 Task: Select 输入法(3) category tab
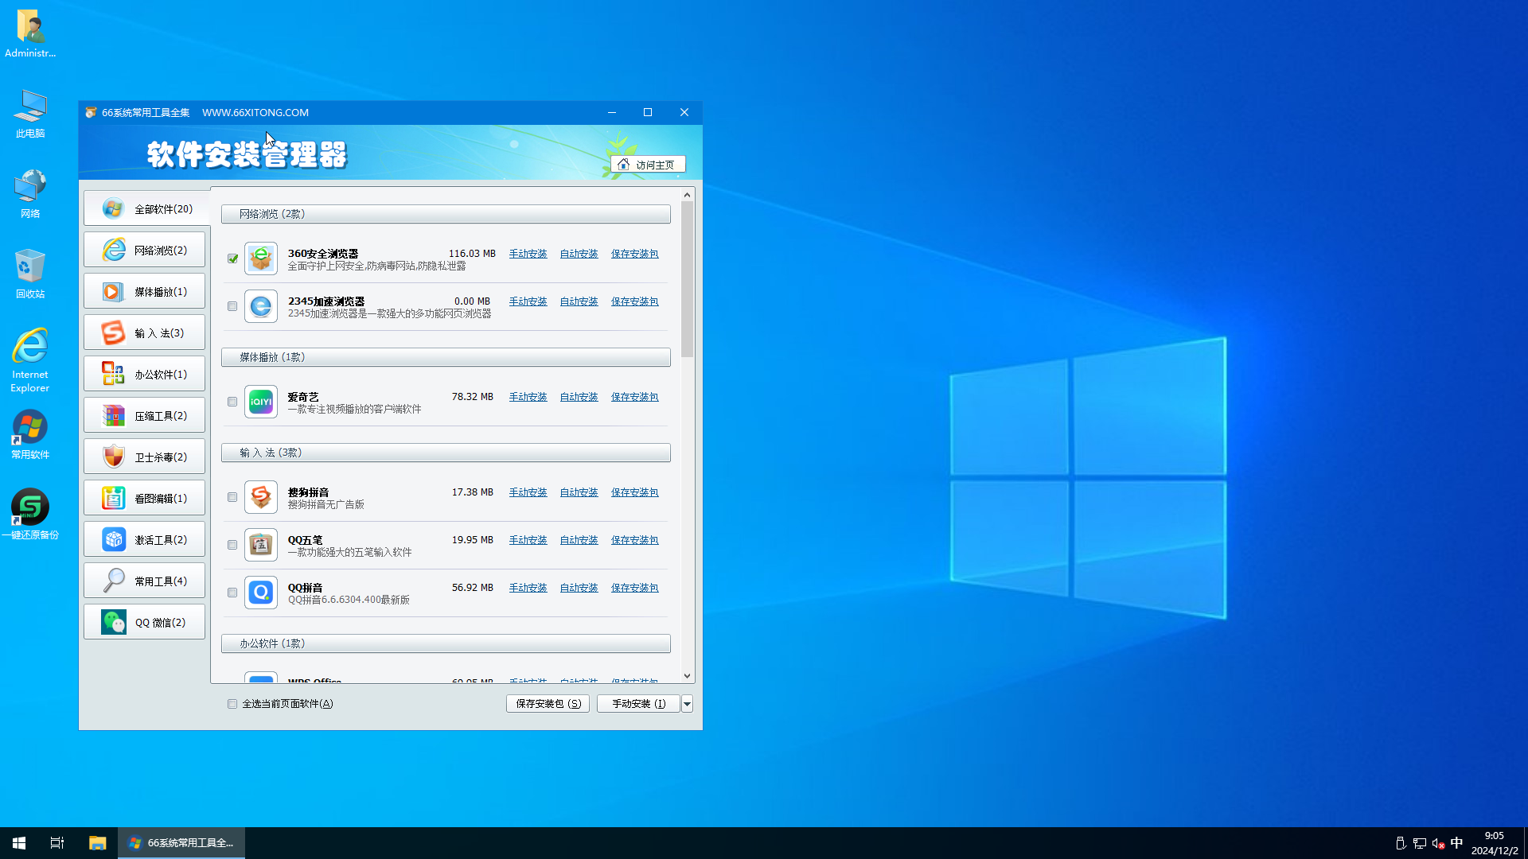pos(144,332)
